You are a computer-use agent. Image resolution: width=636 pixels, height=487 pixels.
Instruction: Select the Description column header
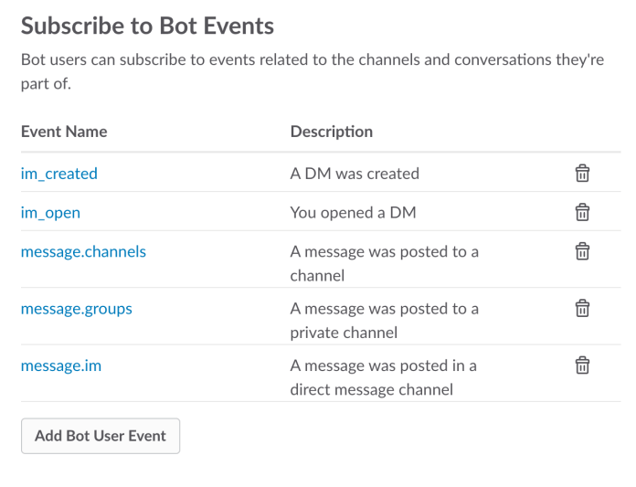coord(332,132)
